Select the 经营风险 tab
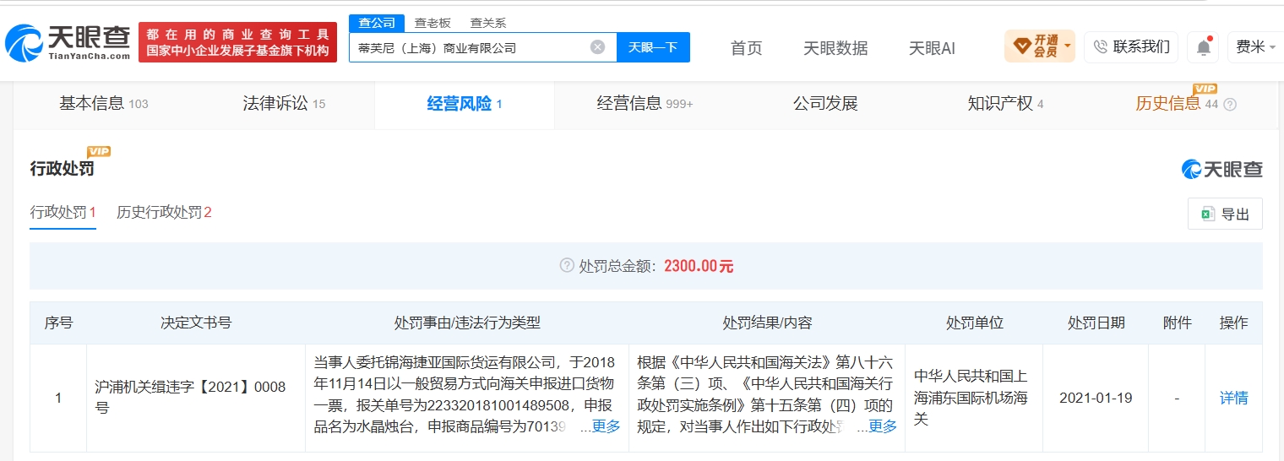Image resolution: width=1284 pixels, height=461 pixels. tap(465, 104)
